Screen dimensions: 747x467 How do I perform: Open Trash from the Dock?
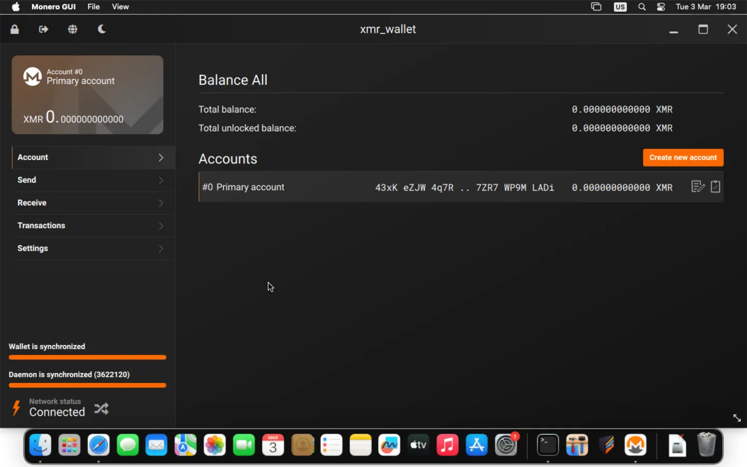click(706, 445)
